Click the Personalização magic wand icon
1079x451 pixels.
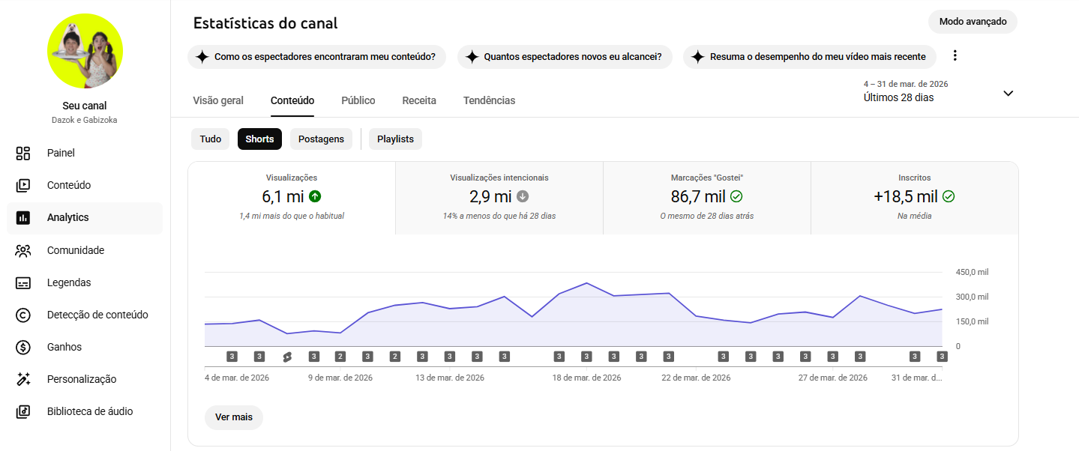(23, 380)
